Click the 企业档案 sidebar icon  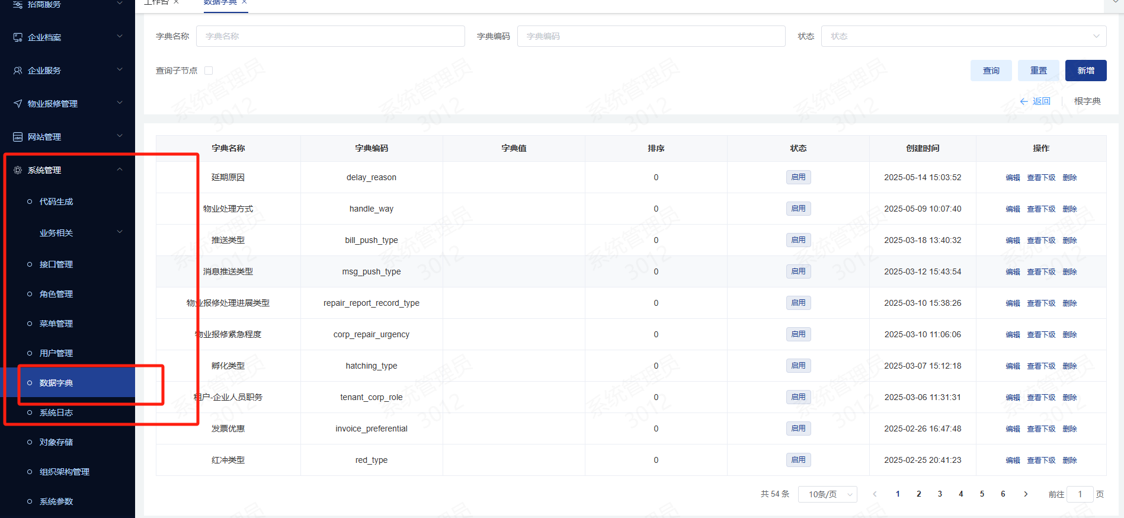coord(18,37)
